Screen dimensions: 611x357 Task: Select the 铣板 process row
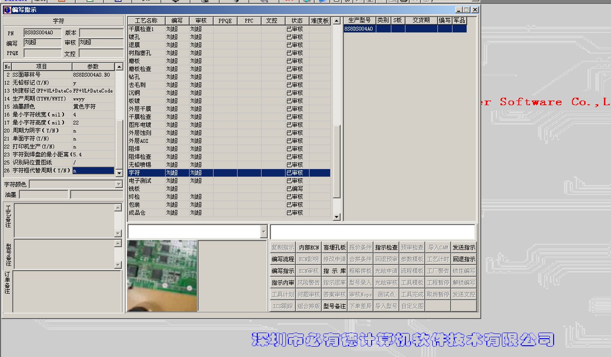[229, 189]
